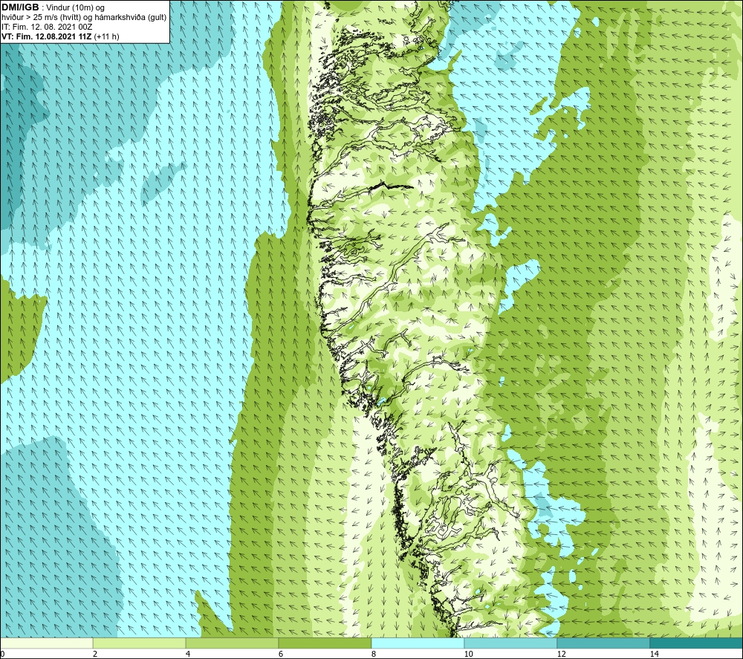This screenshot has height=659, width=743.
Task: Click the 'IT: Fim. 12. 08. 2021 00Z' line
Action: [x=47, y=27]
